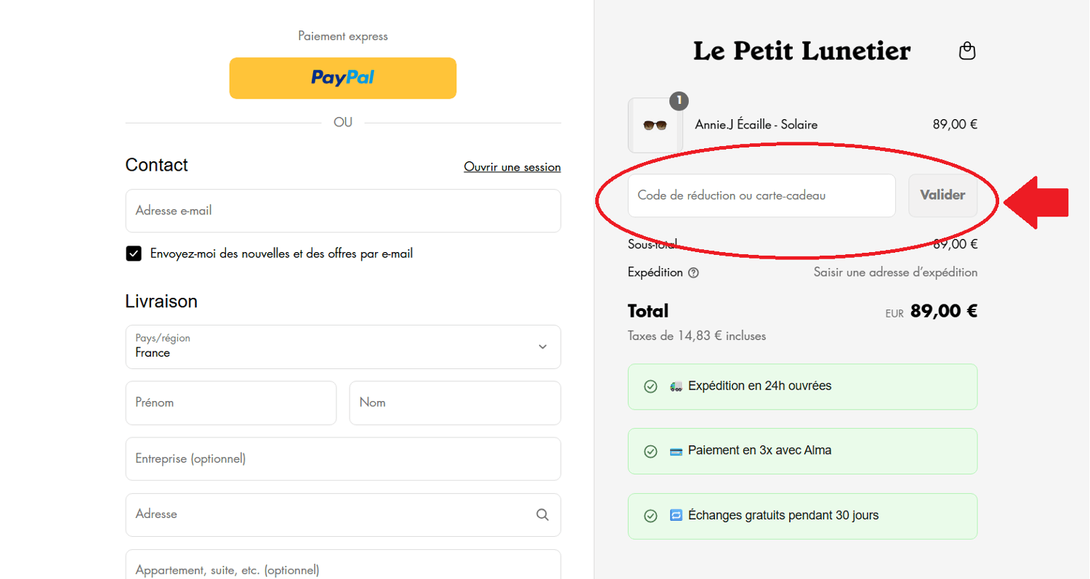The height and width of the screenshot is (579, 1090).
Task: Open the shopping bag cart icon
Action: tap(966, 51)
